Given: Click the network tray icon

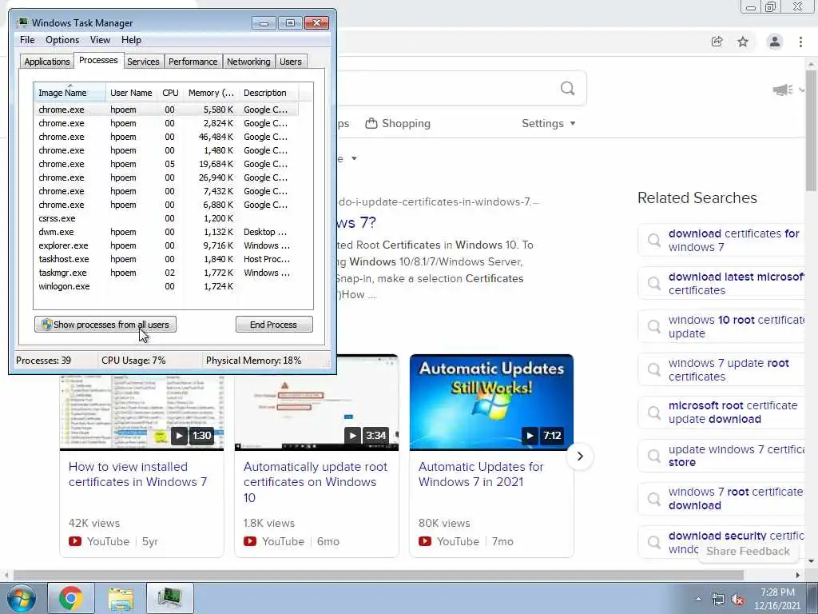Looking at the screenshot, I should [718, 600].
